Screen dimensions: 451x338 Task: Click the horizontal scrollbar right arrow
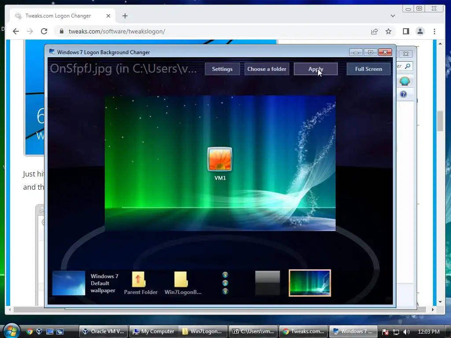tap(433, 309)
